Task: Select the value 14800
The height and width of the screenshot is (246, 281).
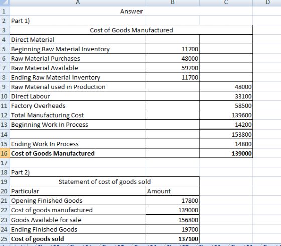Action: tap(226, 144)
